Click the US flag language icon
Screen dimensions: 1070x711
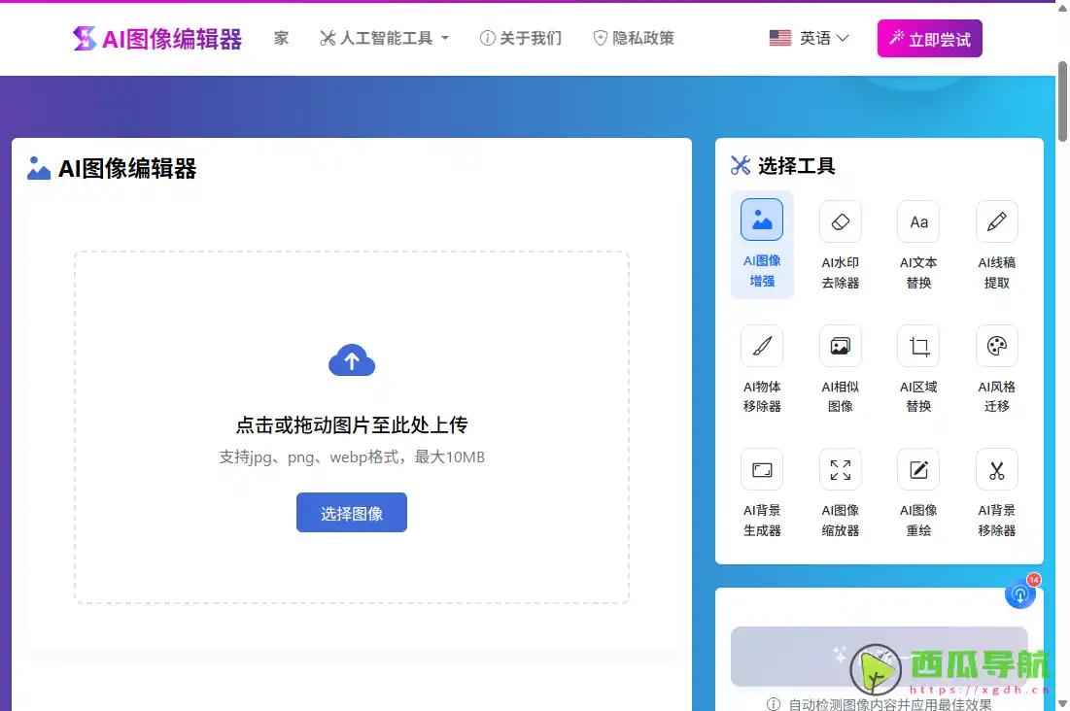point(780,38)
